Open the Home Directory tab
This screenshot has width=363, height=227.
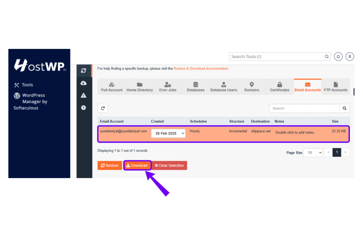pos(140,87)
